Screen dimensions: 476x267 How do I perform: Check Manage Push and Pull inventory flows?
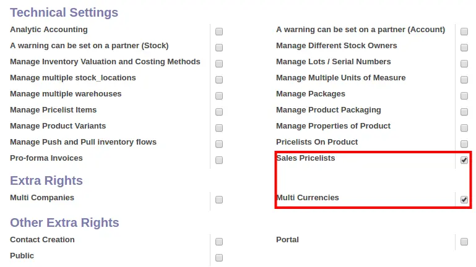pyautogui.click(x=219, y=144)
